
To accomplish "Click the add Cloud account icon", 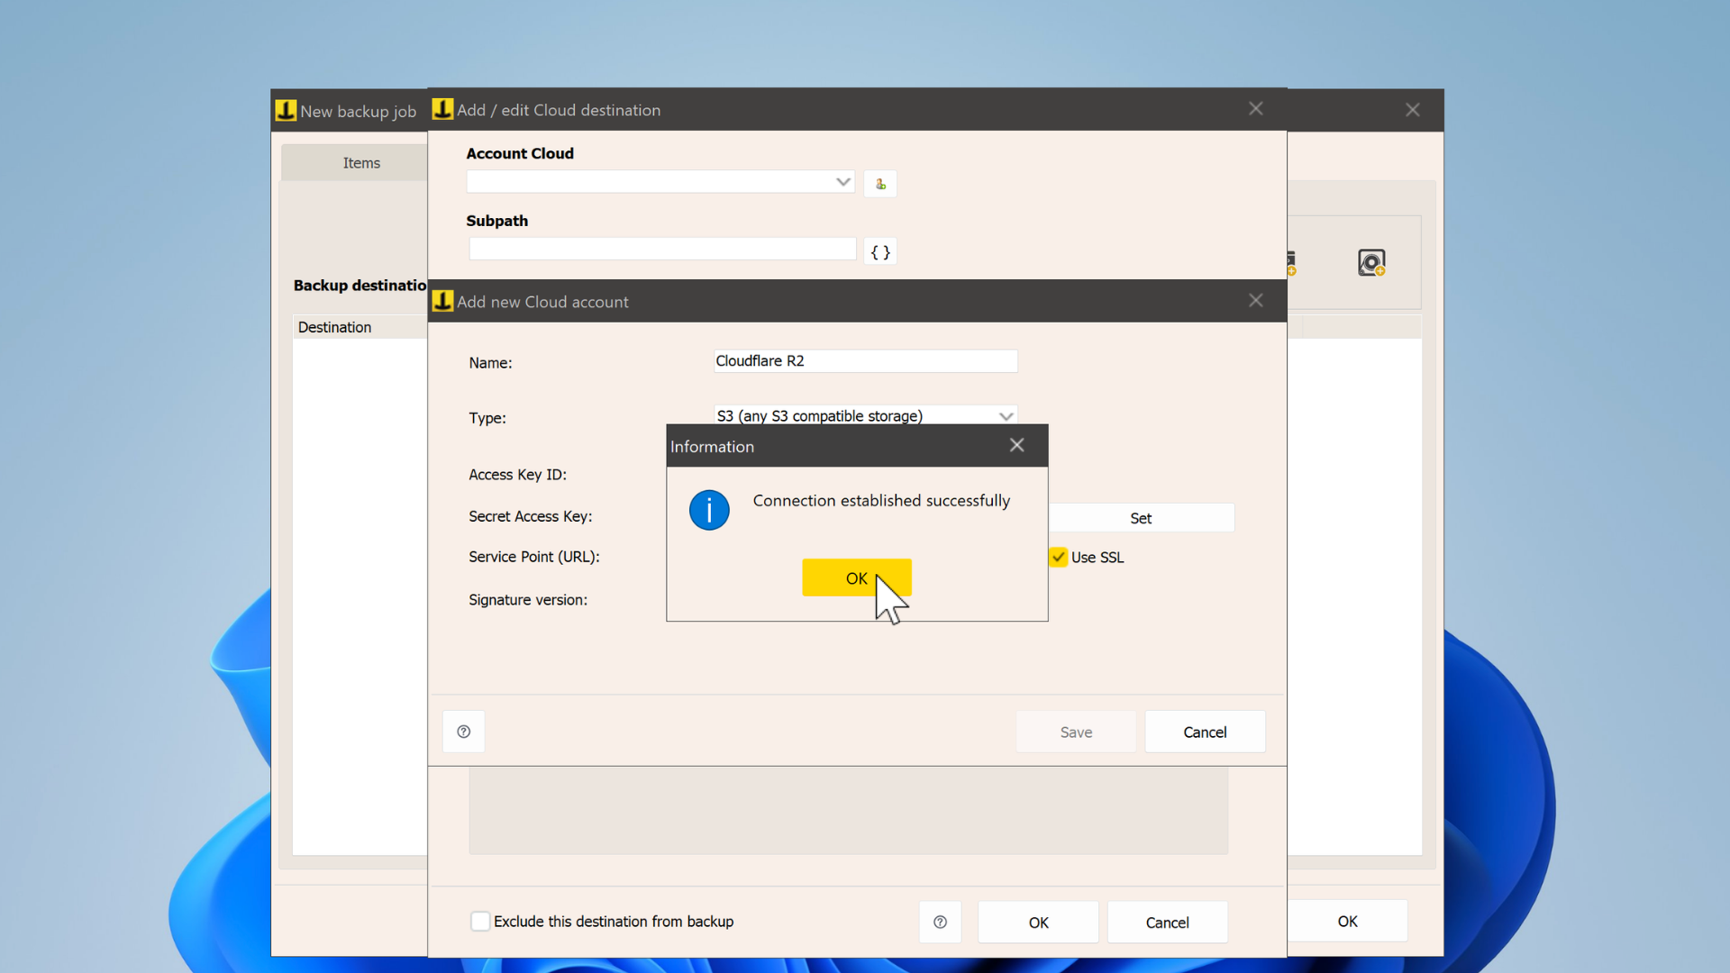I will pos(880,184).
